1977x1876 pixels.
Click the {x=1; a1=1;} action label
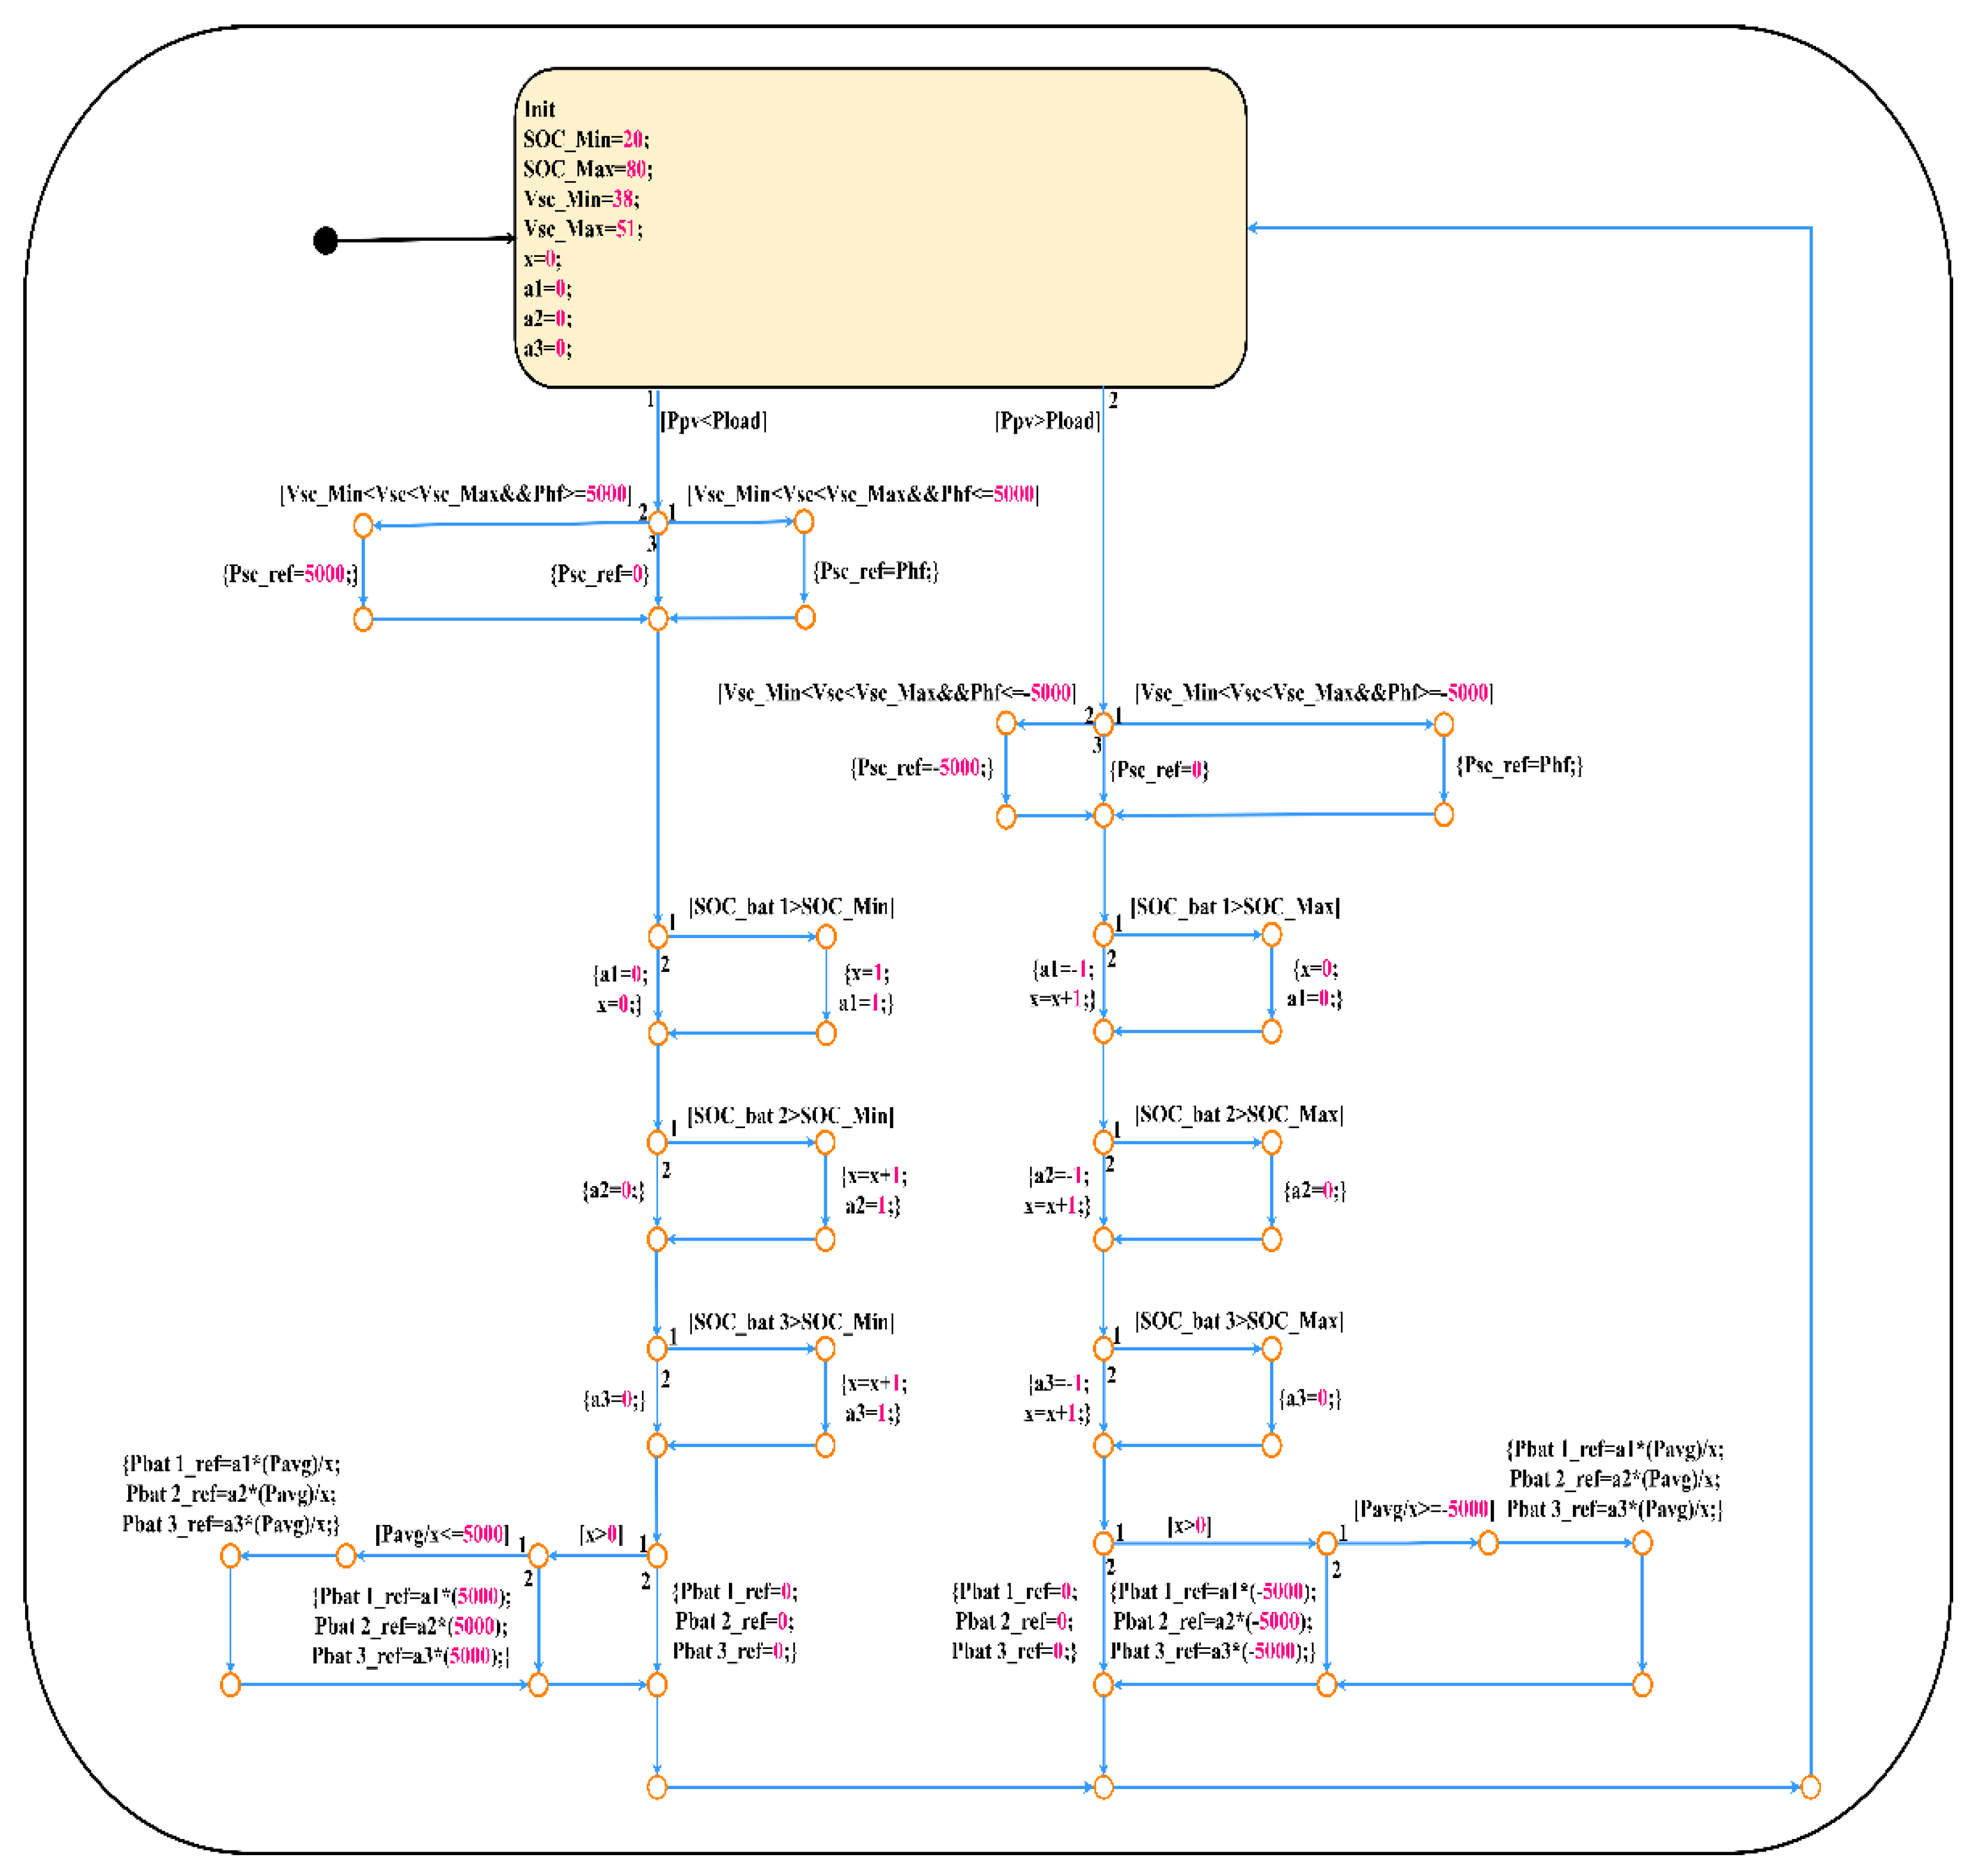pyautogui.click(x=866, y=988)
